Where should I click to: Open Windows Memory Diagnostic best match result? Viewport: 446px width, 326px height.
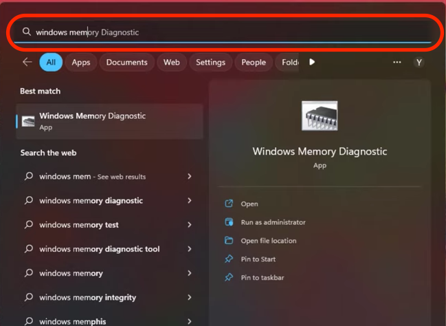[109, 121]
